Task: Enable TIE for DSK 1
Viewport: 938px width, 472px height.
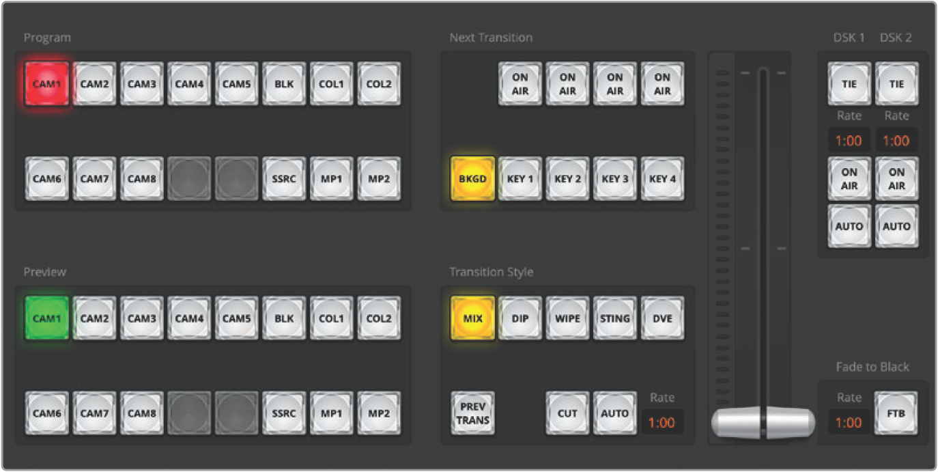Action: pos(849,84)
